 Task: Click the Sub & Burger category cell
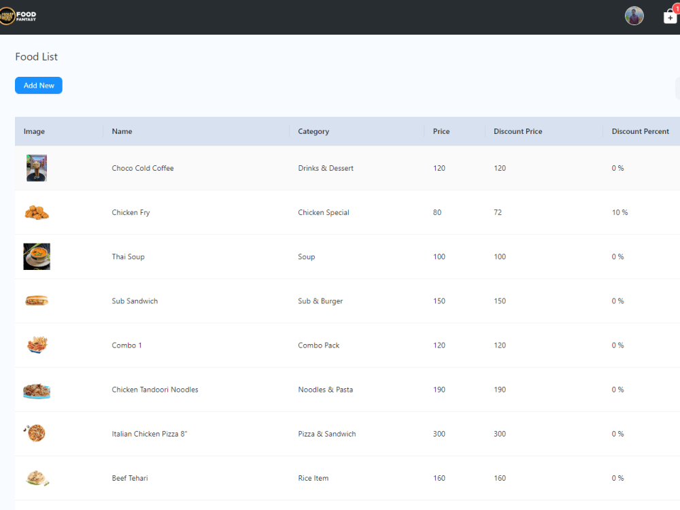tap(320, 301)
